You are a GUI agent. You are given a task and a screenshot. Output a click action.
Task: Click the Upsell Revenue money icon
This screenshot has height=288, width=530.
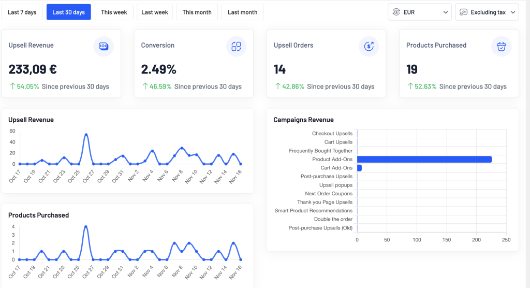103,46
